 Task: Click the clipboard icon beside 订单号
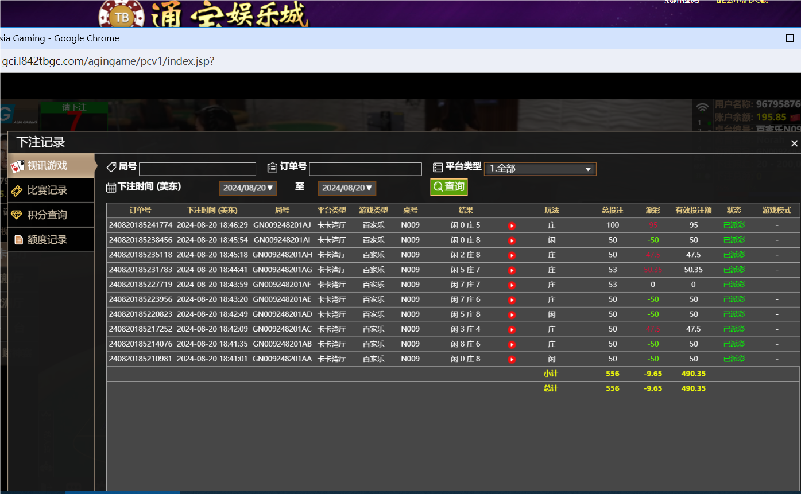[x=273, y=167]
